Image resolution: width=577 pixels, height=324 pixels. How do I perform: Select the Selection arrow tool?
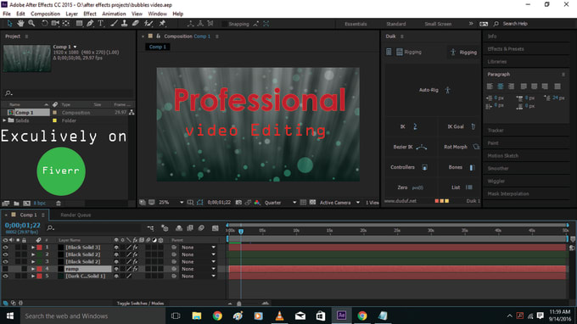(x=9, y=24)
